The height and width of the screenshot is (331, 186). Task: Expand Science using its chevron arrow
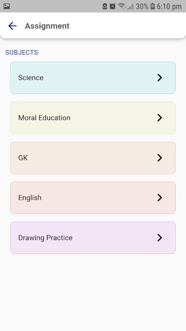point(160,78)
